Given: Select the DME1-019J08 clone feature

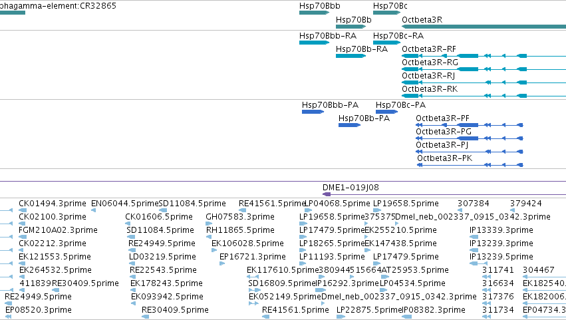Looking at the screenshot, I should click(x=444, y=194).
